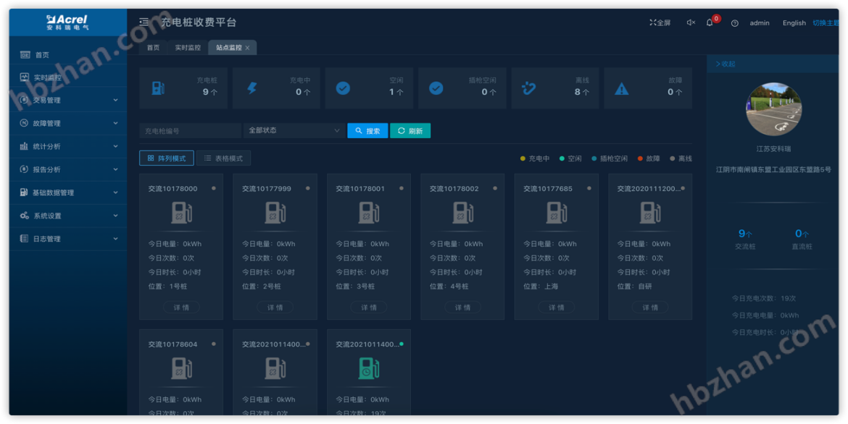Click the muted speaker icon in top bar

point(690,22)
